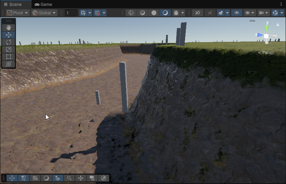
Task: Open the Gizmos dropdown arrow
Action: (282, 13)
